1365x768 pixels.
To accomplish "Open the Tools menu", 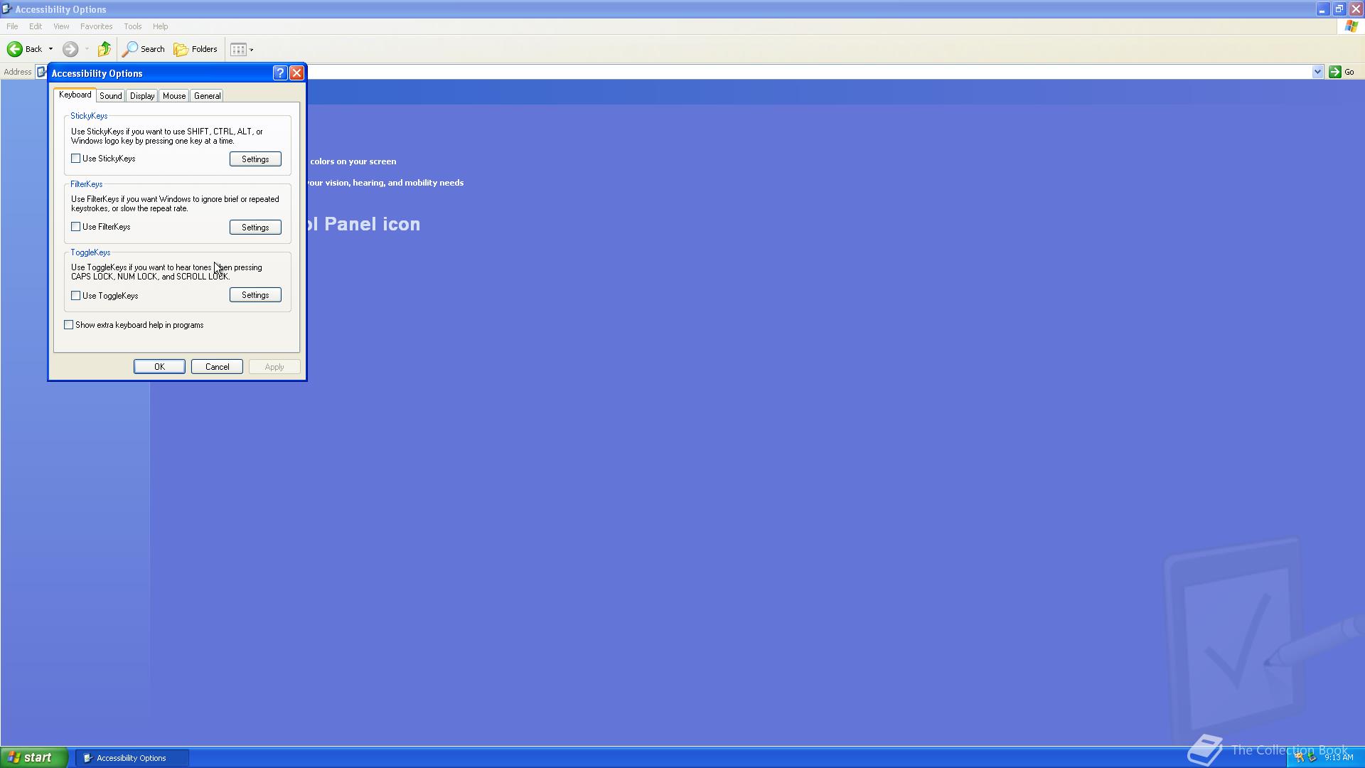I will click(x=132, y=26).
